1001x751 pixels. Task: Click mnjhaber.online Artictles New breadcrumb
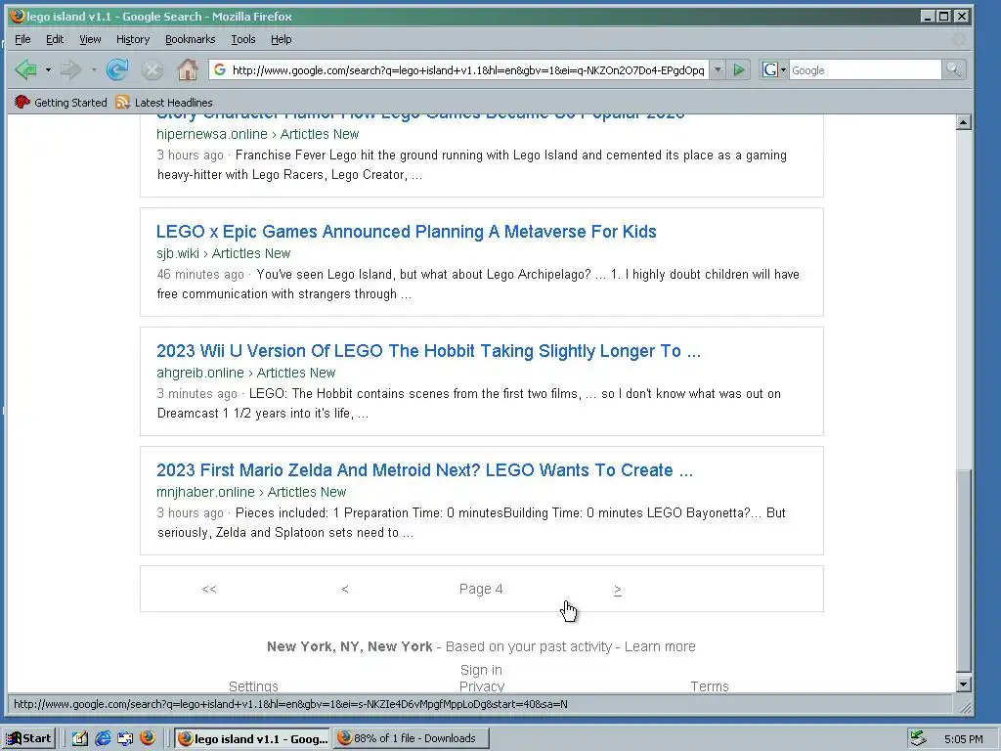[251, 493]
